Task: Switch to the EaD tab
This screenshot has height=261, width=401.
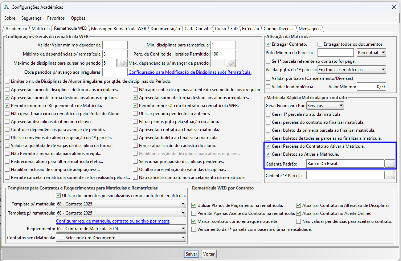Action: pos(234,29)
